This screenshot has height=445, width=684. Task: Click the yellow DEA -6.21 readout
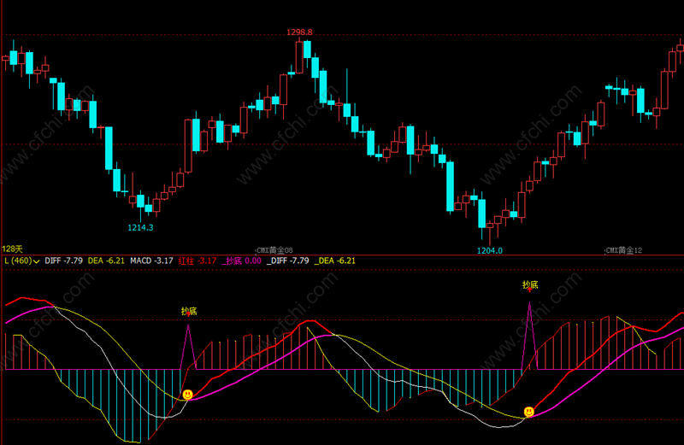pos(106,261)
